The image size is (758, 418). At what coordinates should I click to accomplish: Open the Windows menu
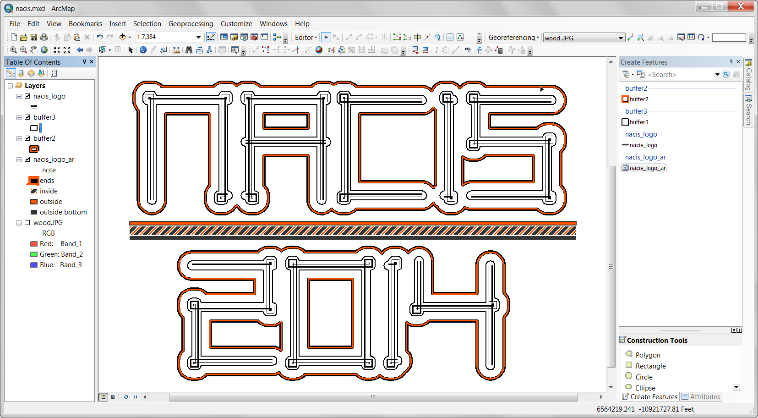tap(273, 24)
